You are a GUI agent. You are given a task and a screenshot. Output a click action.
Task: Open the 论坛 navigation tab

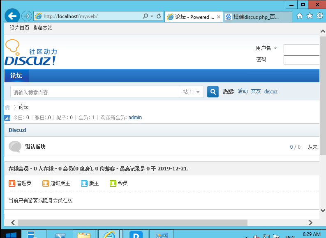[16, 75]
